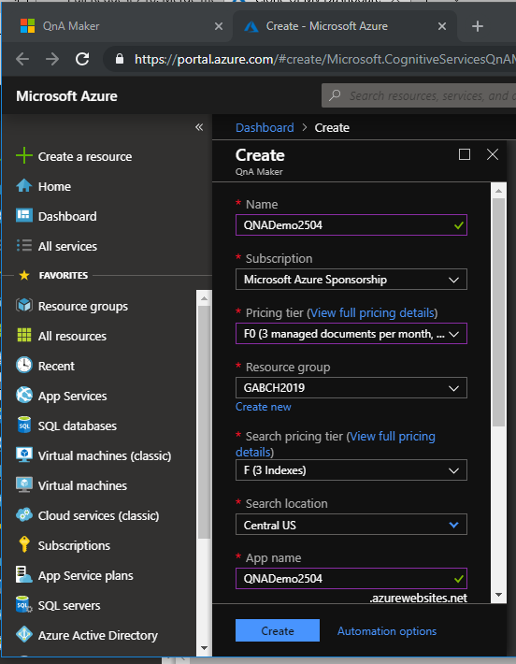
Task: Click the Virtual machines monitor icon
Action: (24, 484)
